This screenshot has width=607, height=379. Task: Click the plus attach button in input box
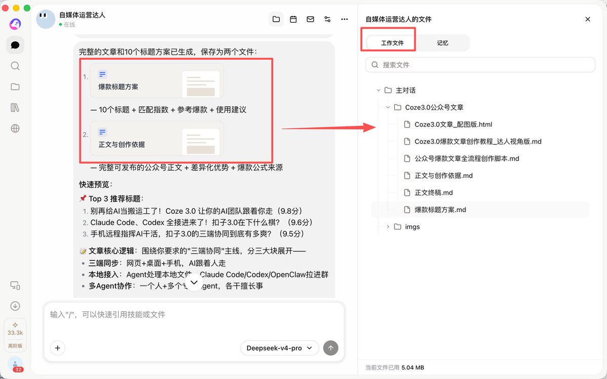58,348
